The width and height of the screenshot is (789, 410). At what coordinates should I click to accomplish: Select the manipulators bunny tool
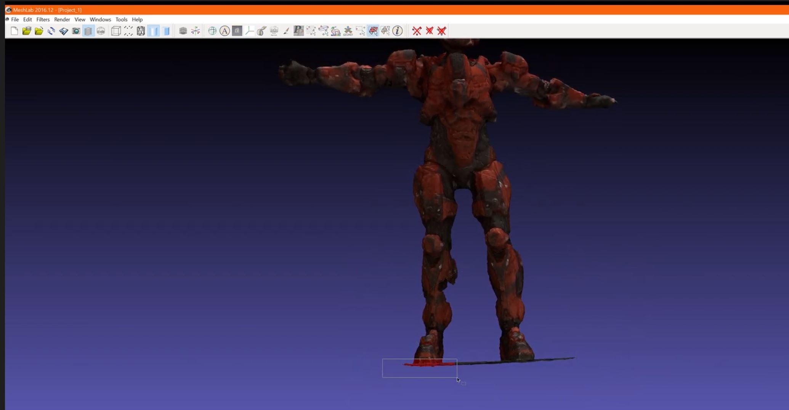coord(335,31)
